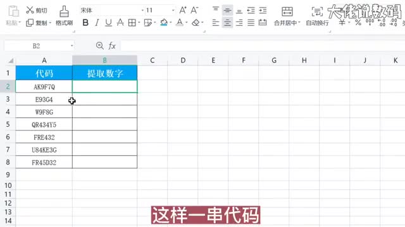This screenshot has width=405, height=227.
Task: Toggle horizontal center alignment
Action: pos(227,23)
